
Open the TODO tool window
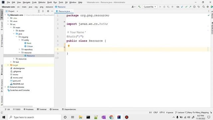pos(17,109)
